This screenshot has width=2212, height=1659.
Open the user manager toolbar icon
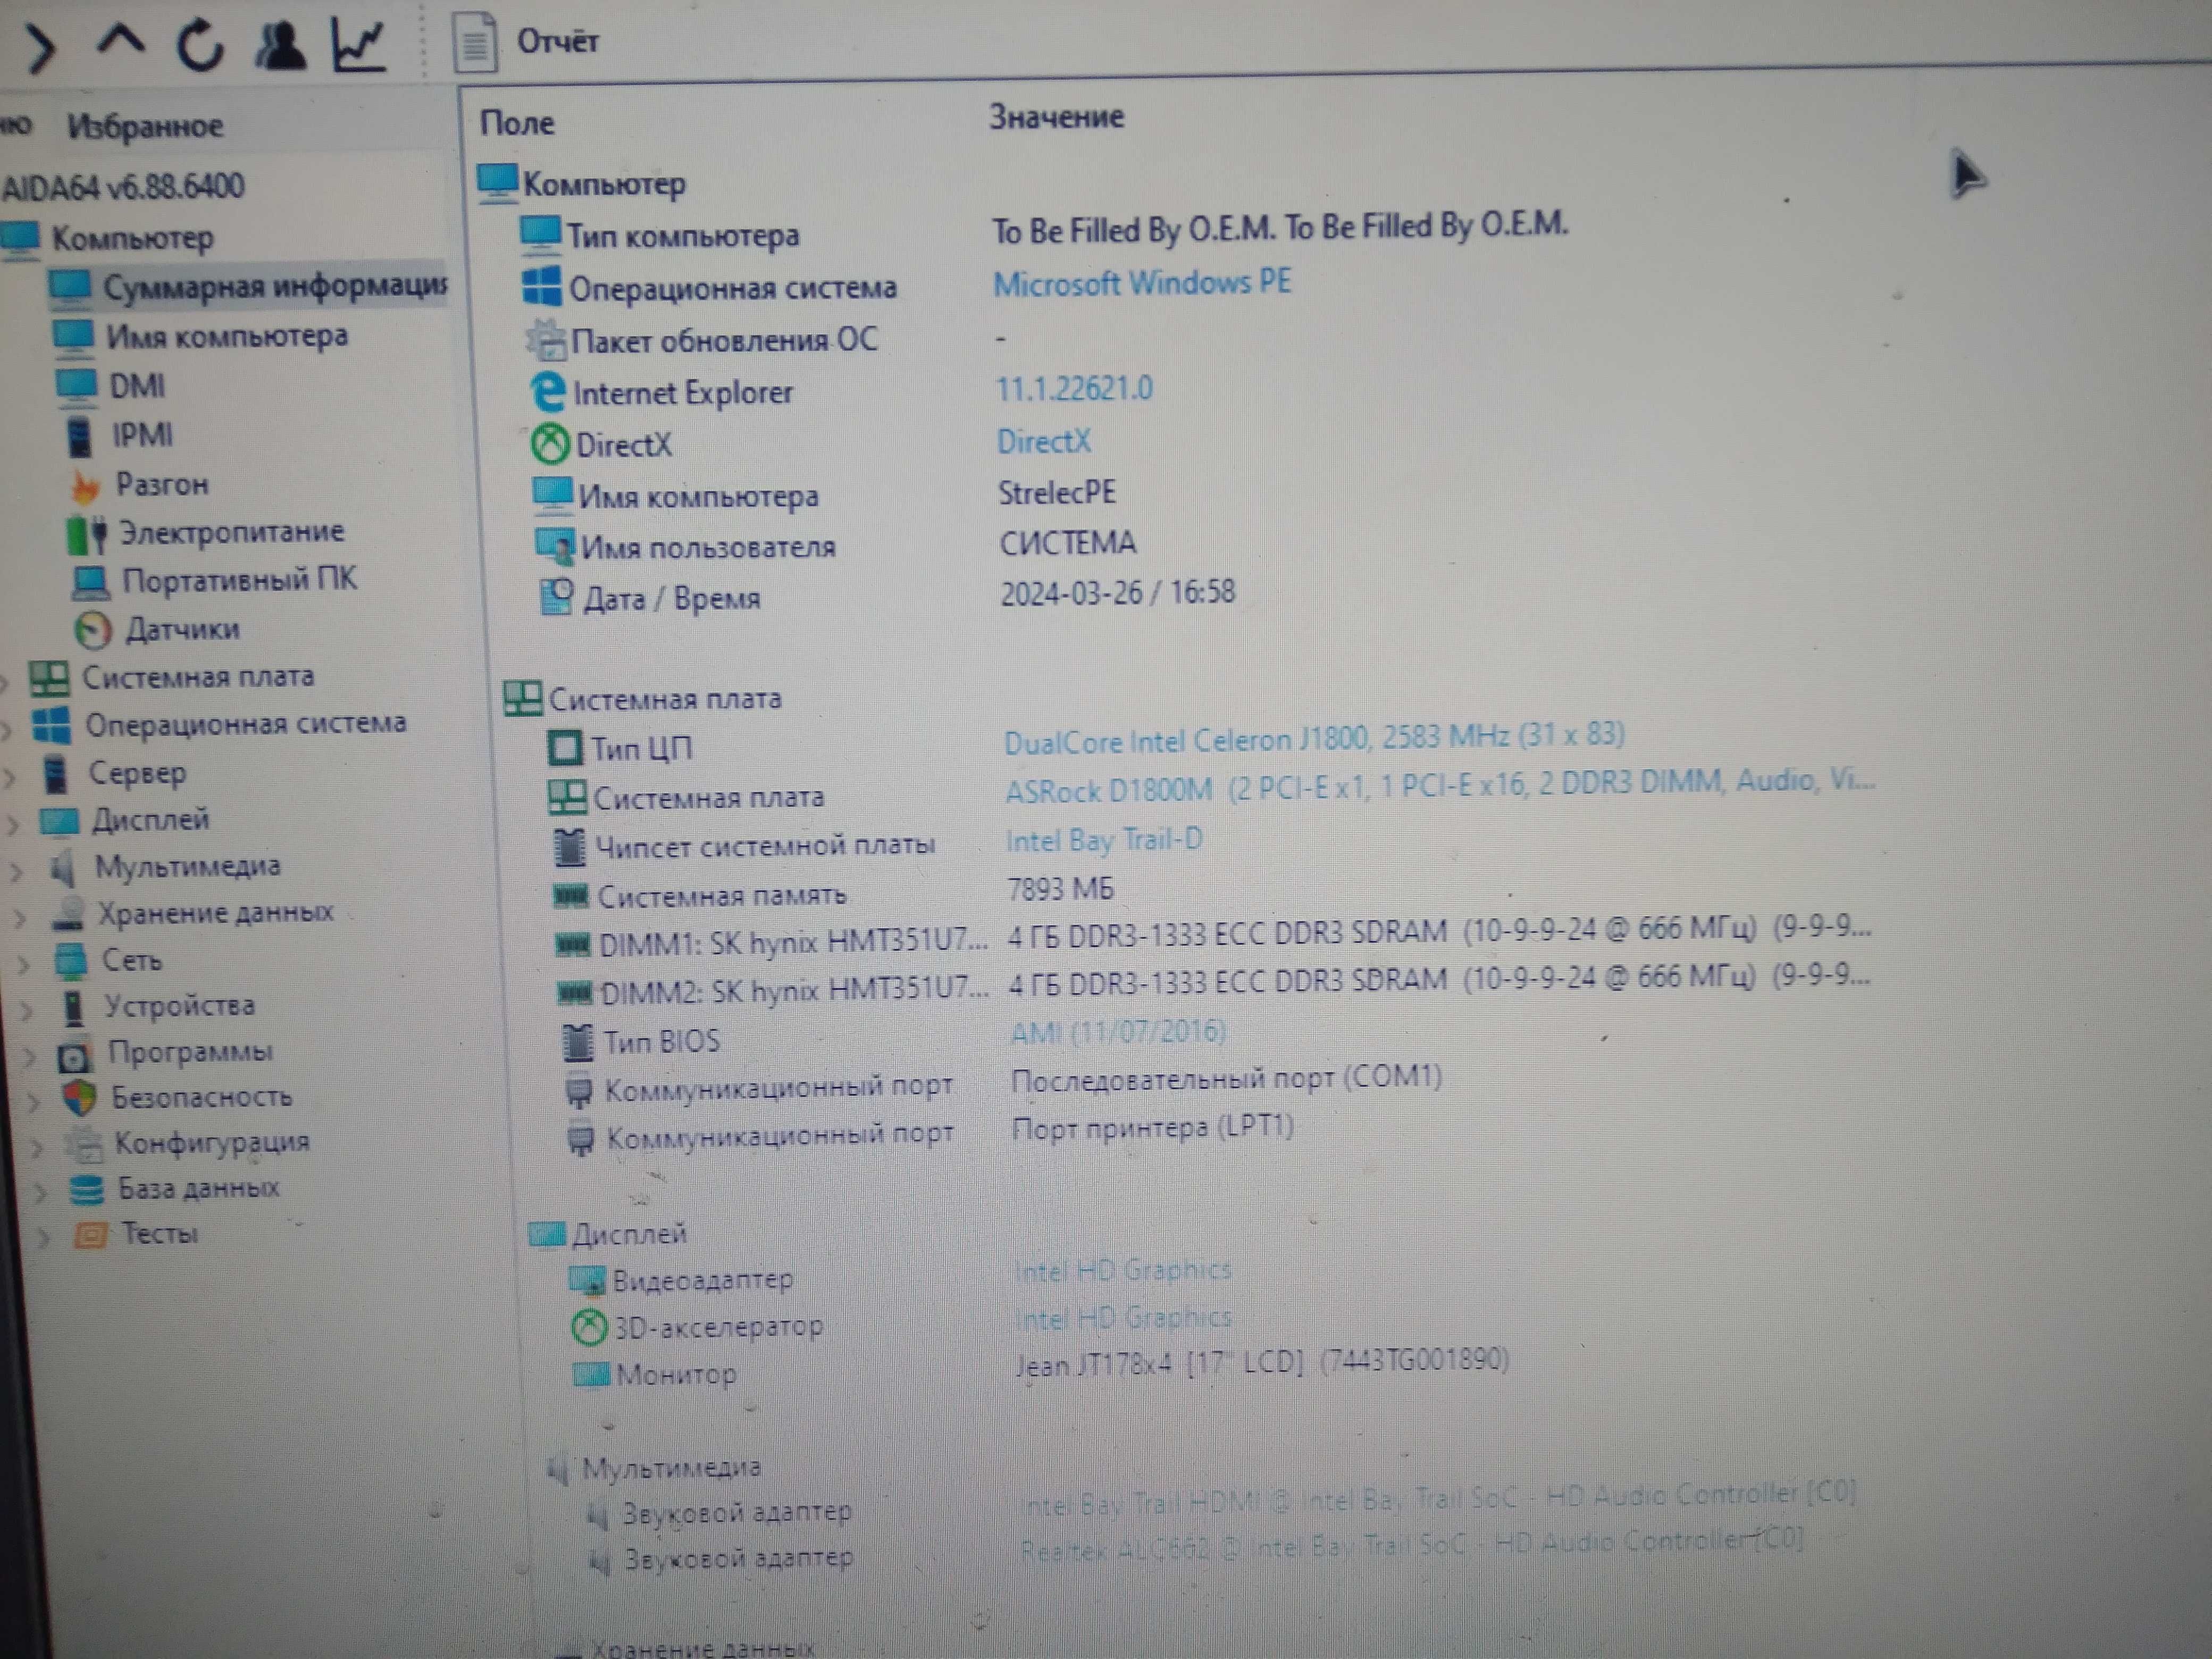(280, 45)
